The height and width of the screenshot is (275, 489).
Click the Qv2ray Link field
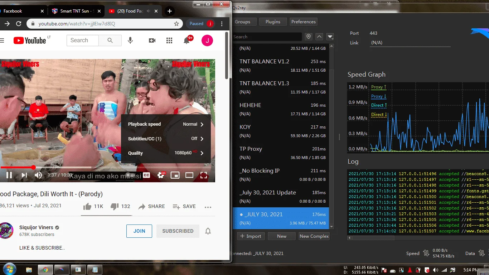(x=410, y=43)
